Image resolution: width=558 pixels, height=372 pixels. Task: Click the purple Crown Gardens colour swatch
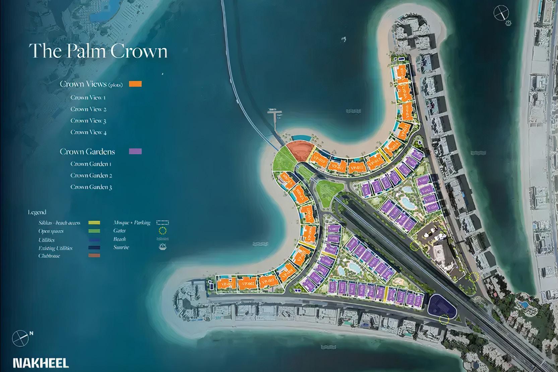click(x=135, y=151)
